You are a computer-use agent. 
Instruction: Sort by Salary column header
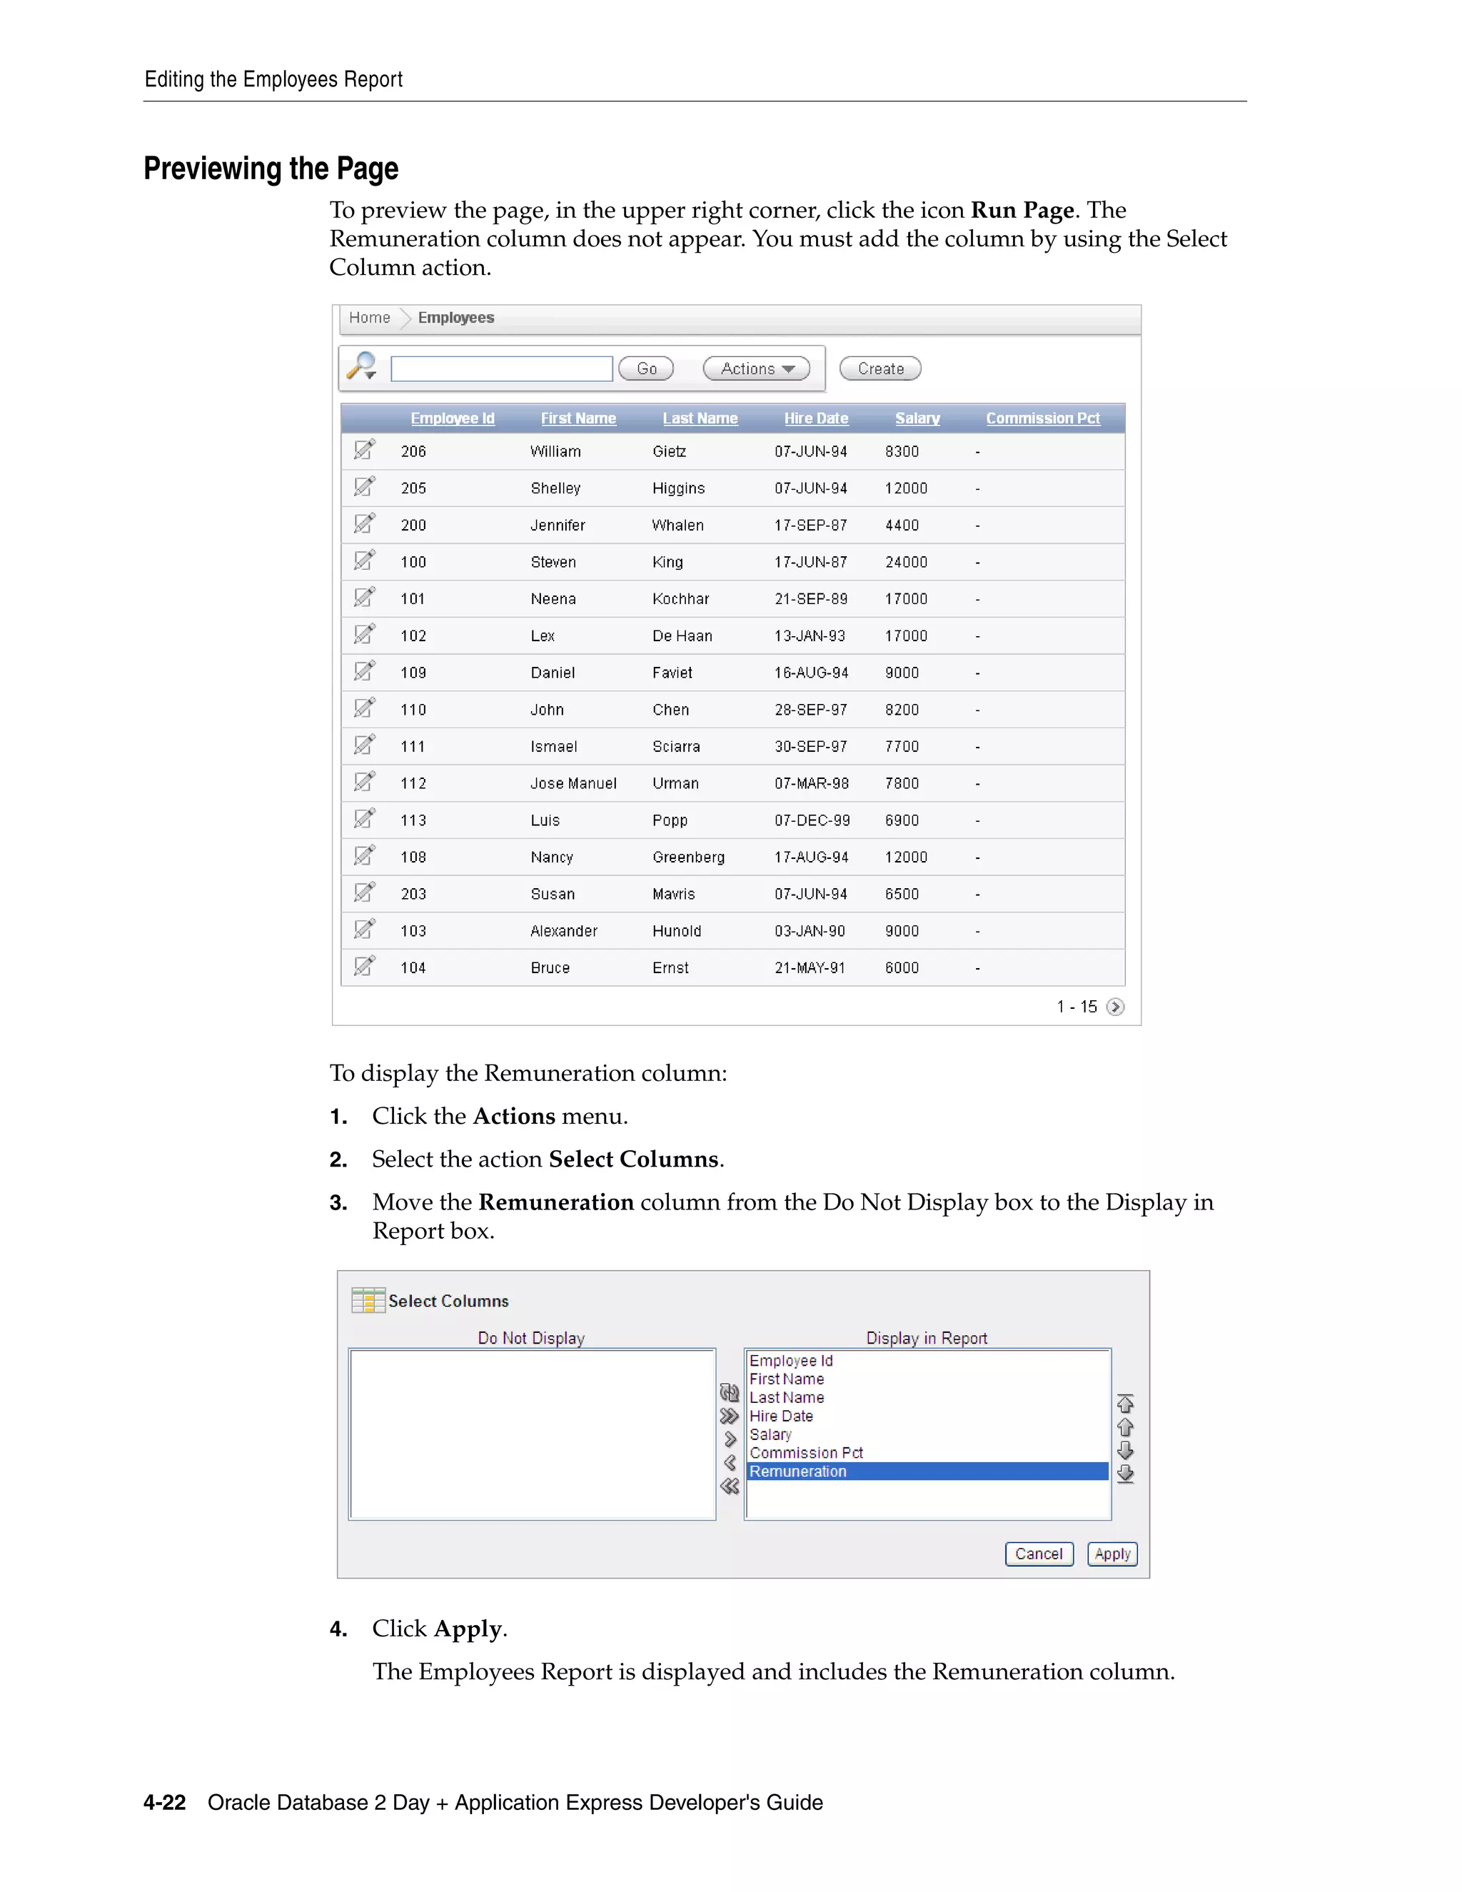[917, 418]
